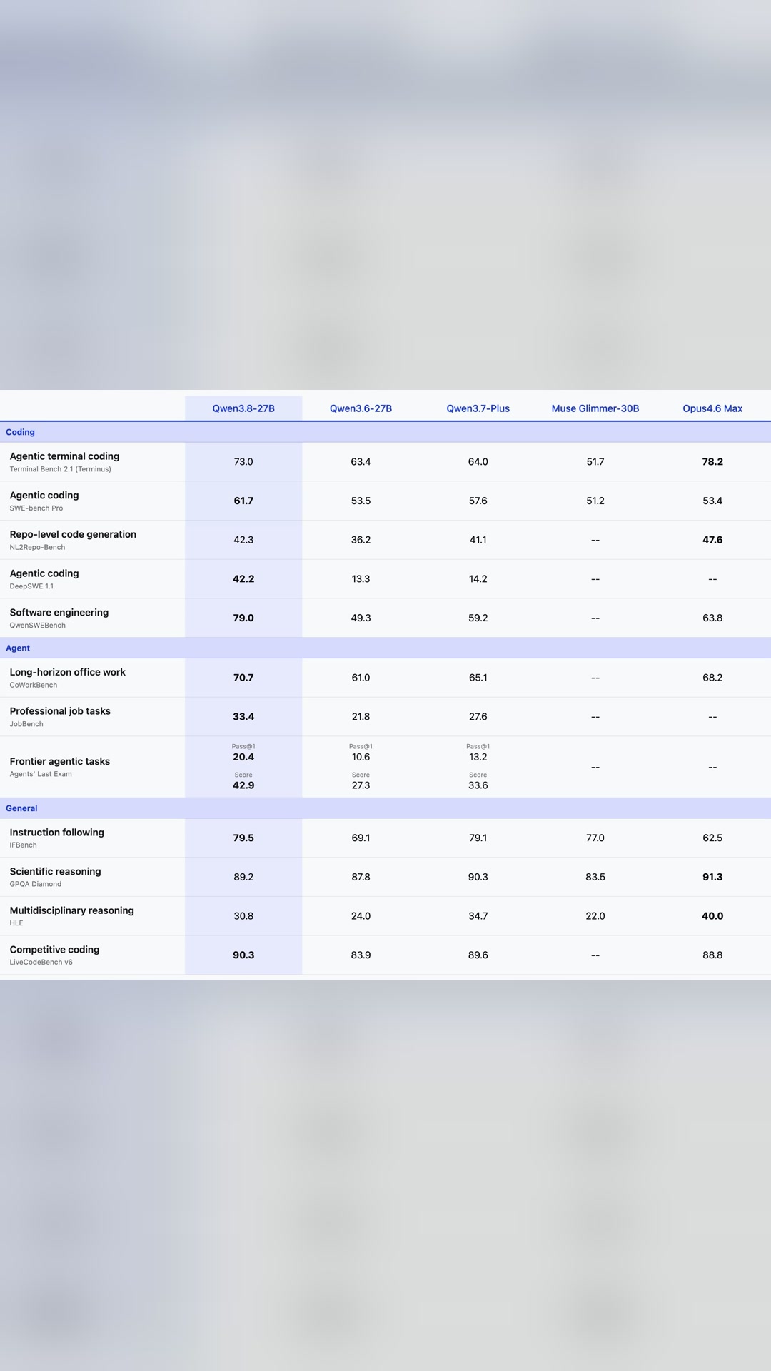The height and width of the screenshot is (1371, 771).
Task: Click the 59.2 QwenSWEBench score
Action: click(x=478, y=618)
